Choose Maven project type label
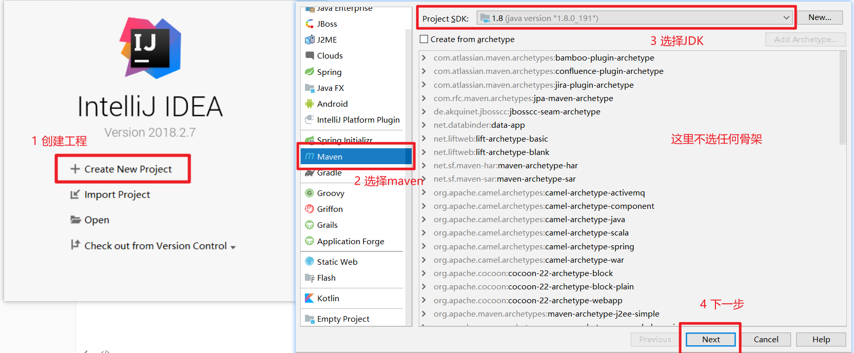Image resolution: width=854 pixels, height=353 pixels. tap(329, 156)
